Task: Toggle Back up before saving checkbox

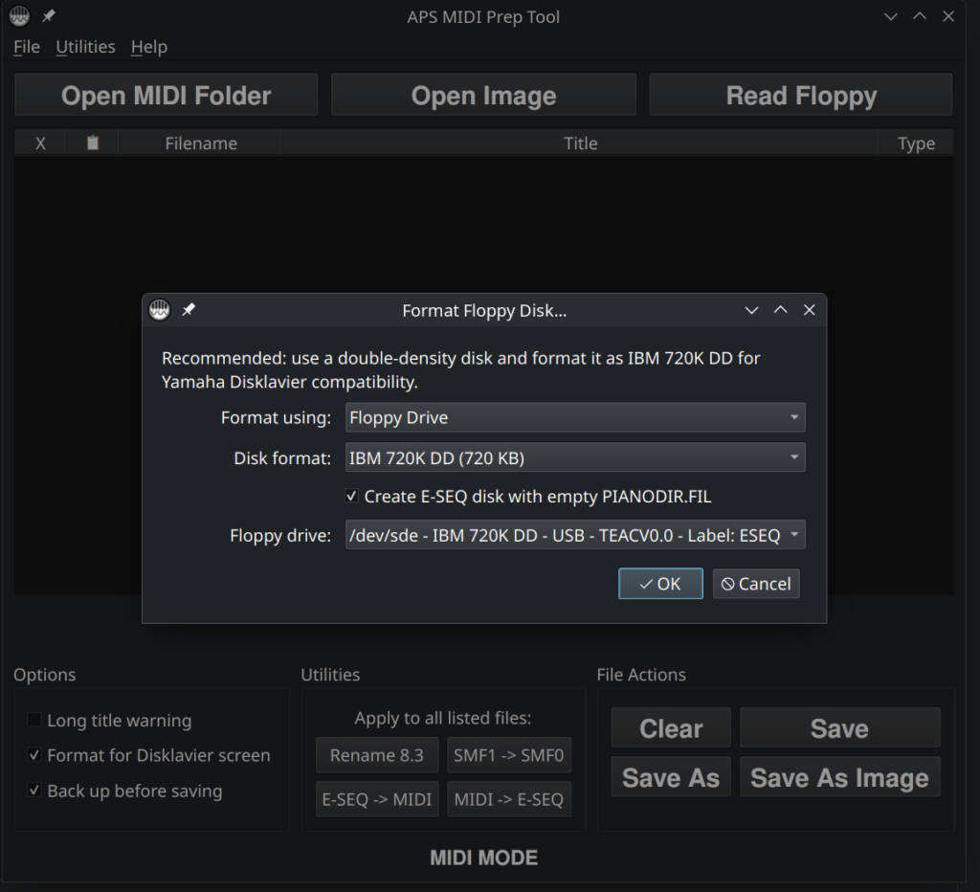Action: click(34, 791)
